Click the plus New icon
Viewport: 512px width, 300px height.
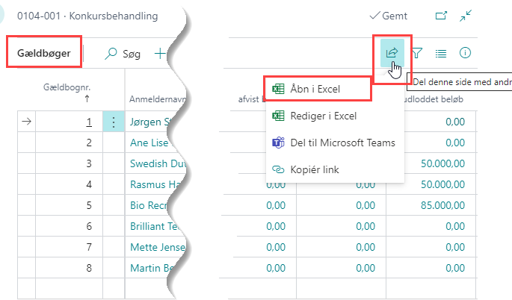pos(159,54)
